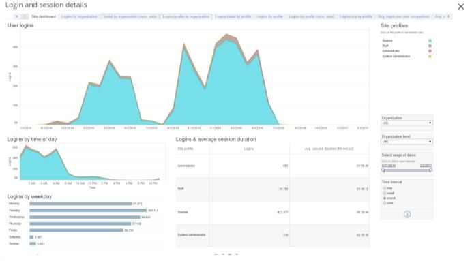Switch to the Logins by organization tab
This screenshot has width=472, height=261.
(79, 16)
